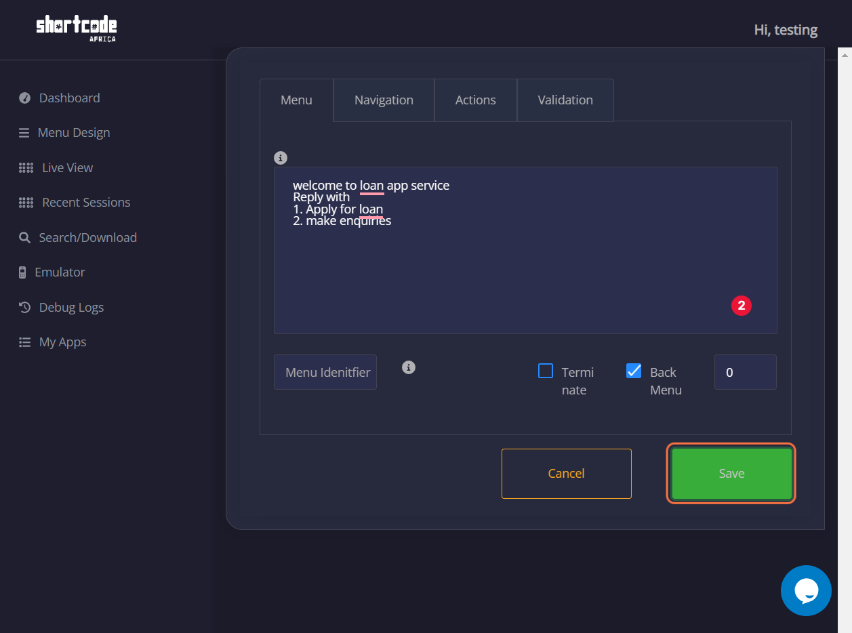
Task: Open My Apps page
Action: [x=62, y=342]
